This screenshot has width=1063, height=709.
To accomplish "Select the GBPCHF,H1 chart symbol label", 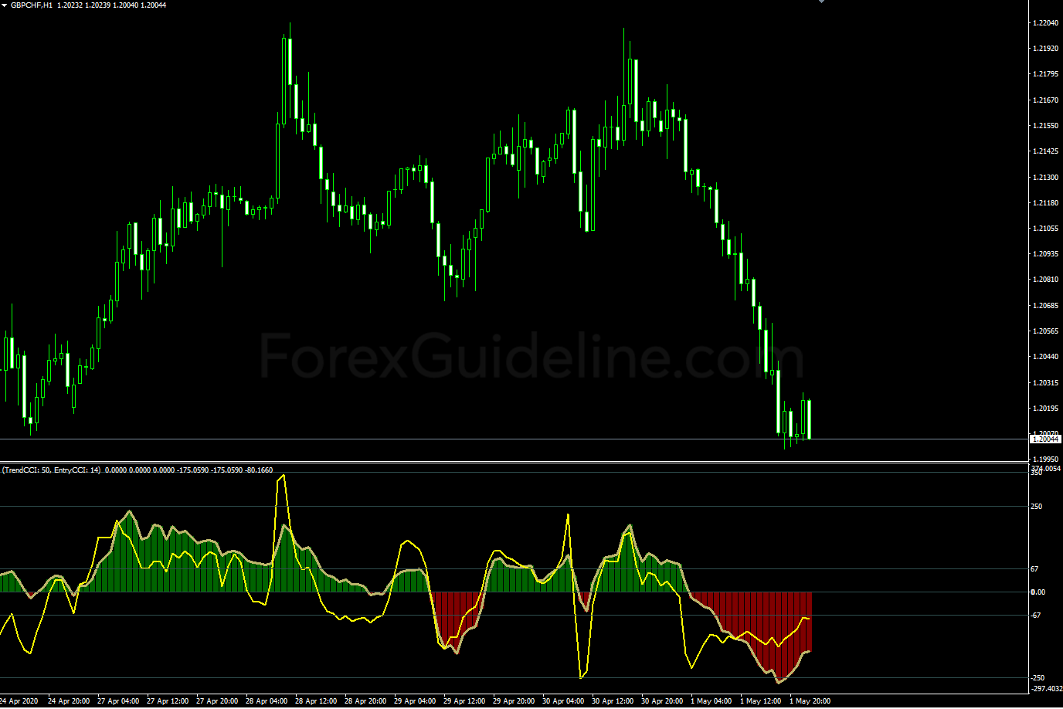I will (32, 5).
